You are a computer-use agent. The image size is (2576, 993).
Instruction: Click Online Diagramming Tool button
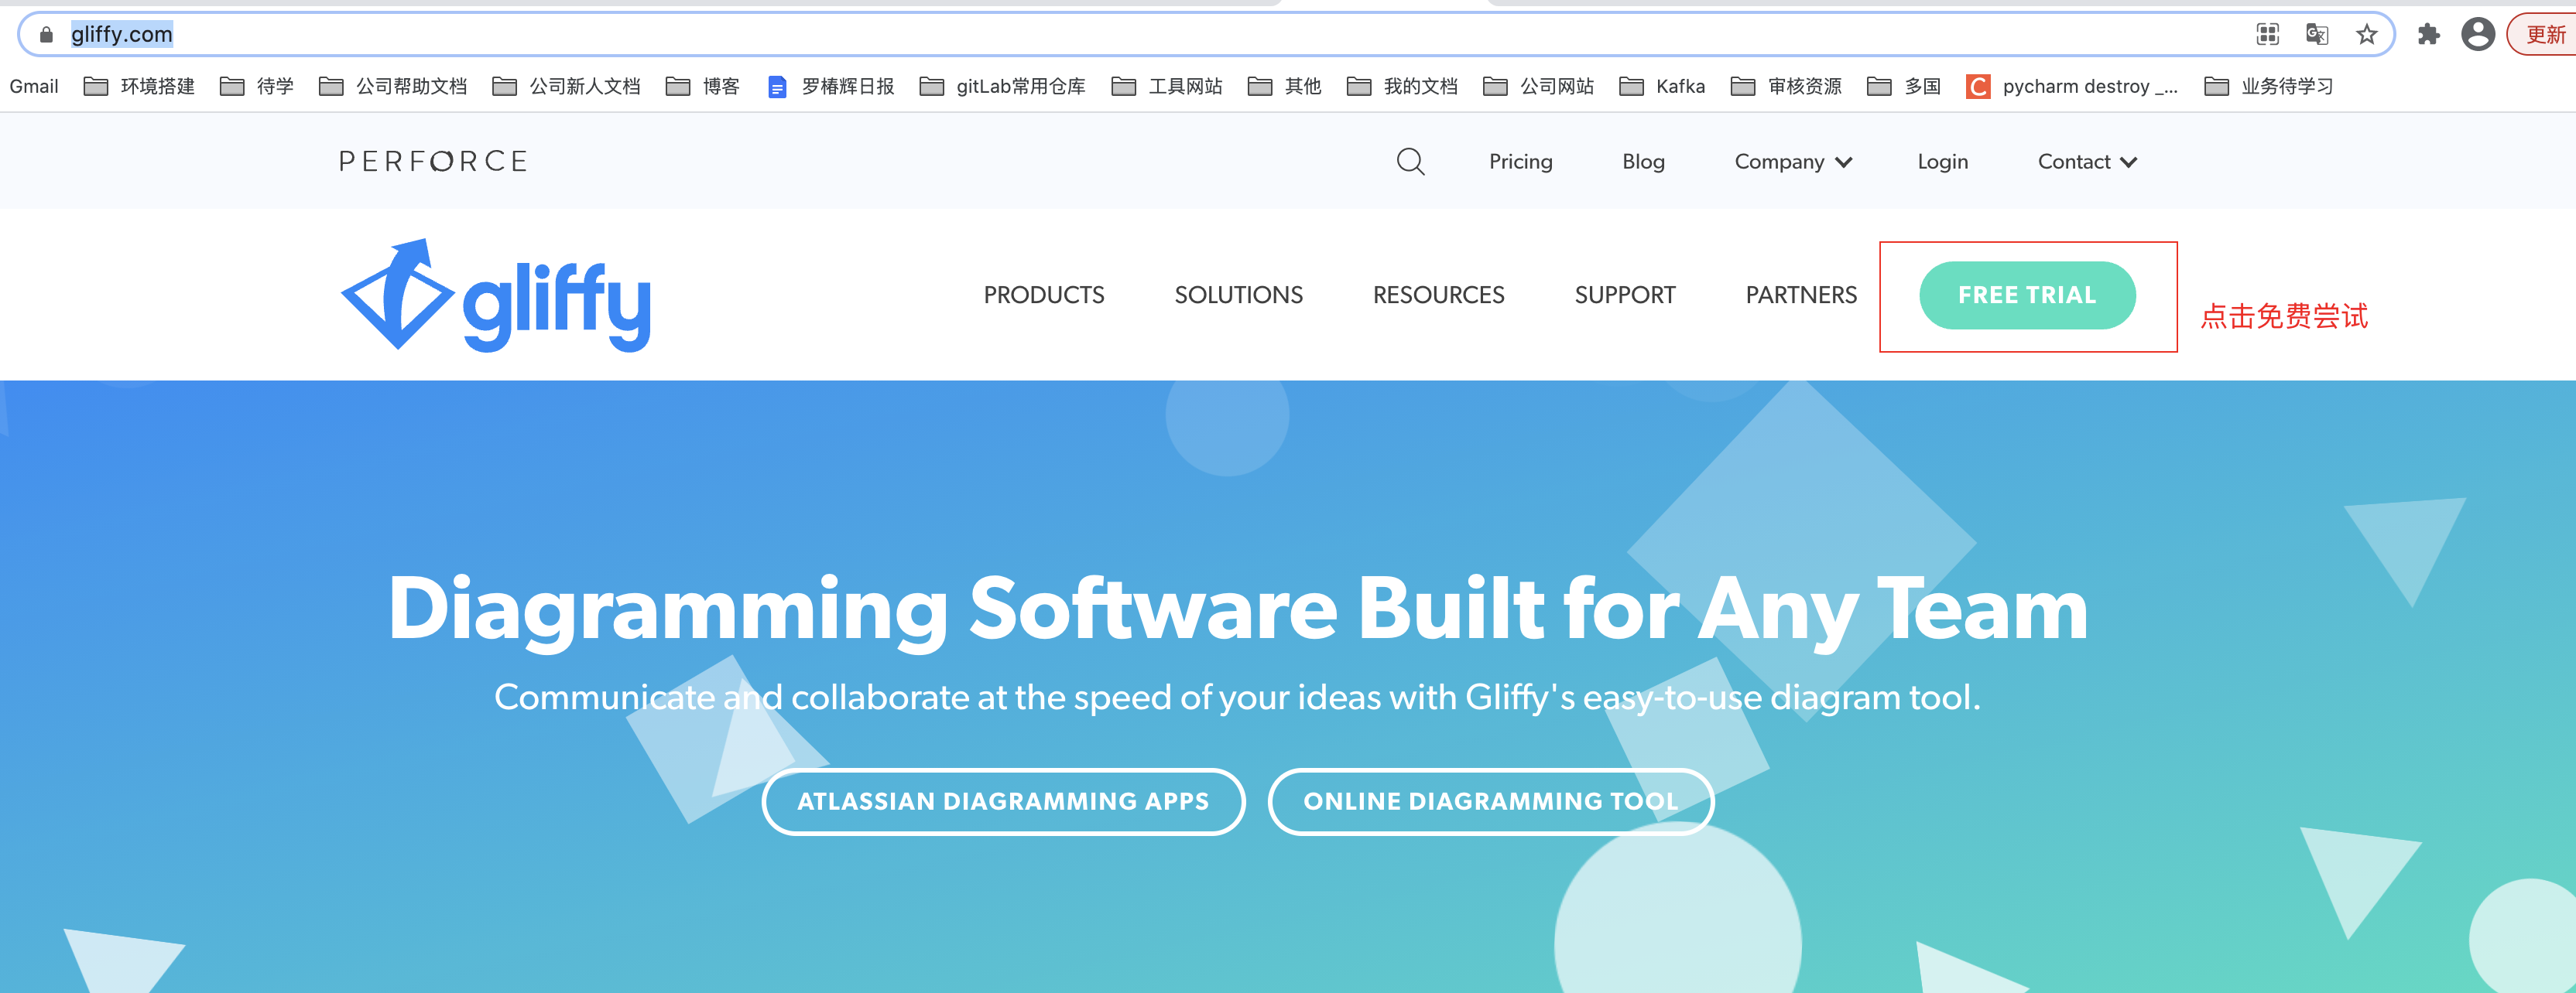coord(1490,801)
